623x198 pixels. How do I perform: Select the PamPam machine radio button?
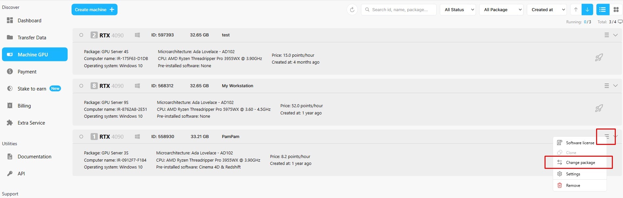click(81, 137)
